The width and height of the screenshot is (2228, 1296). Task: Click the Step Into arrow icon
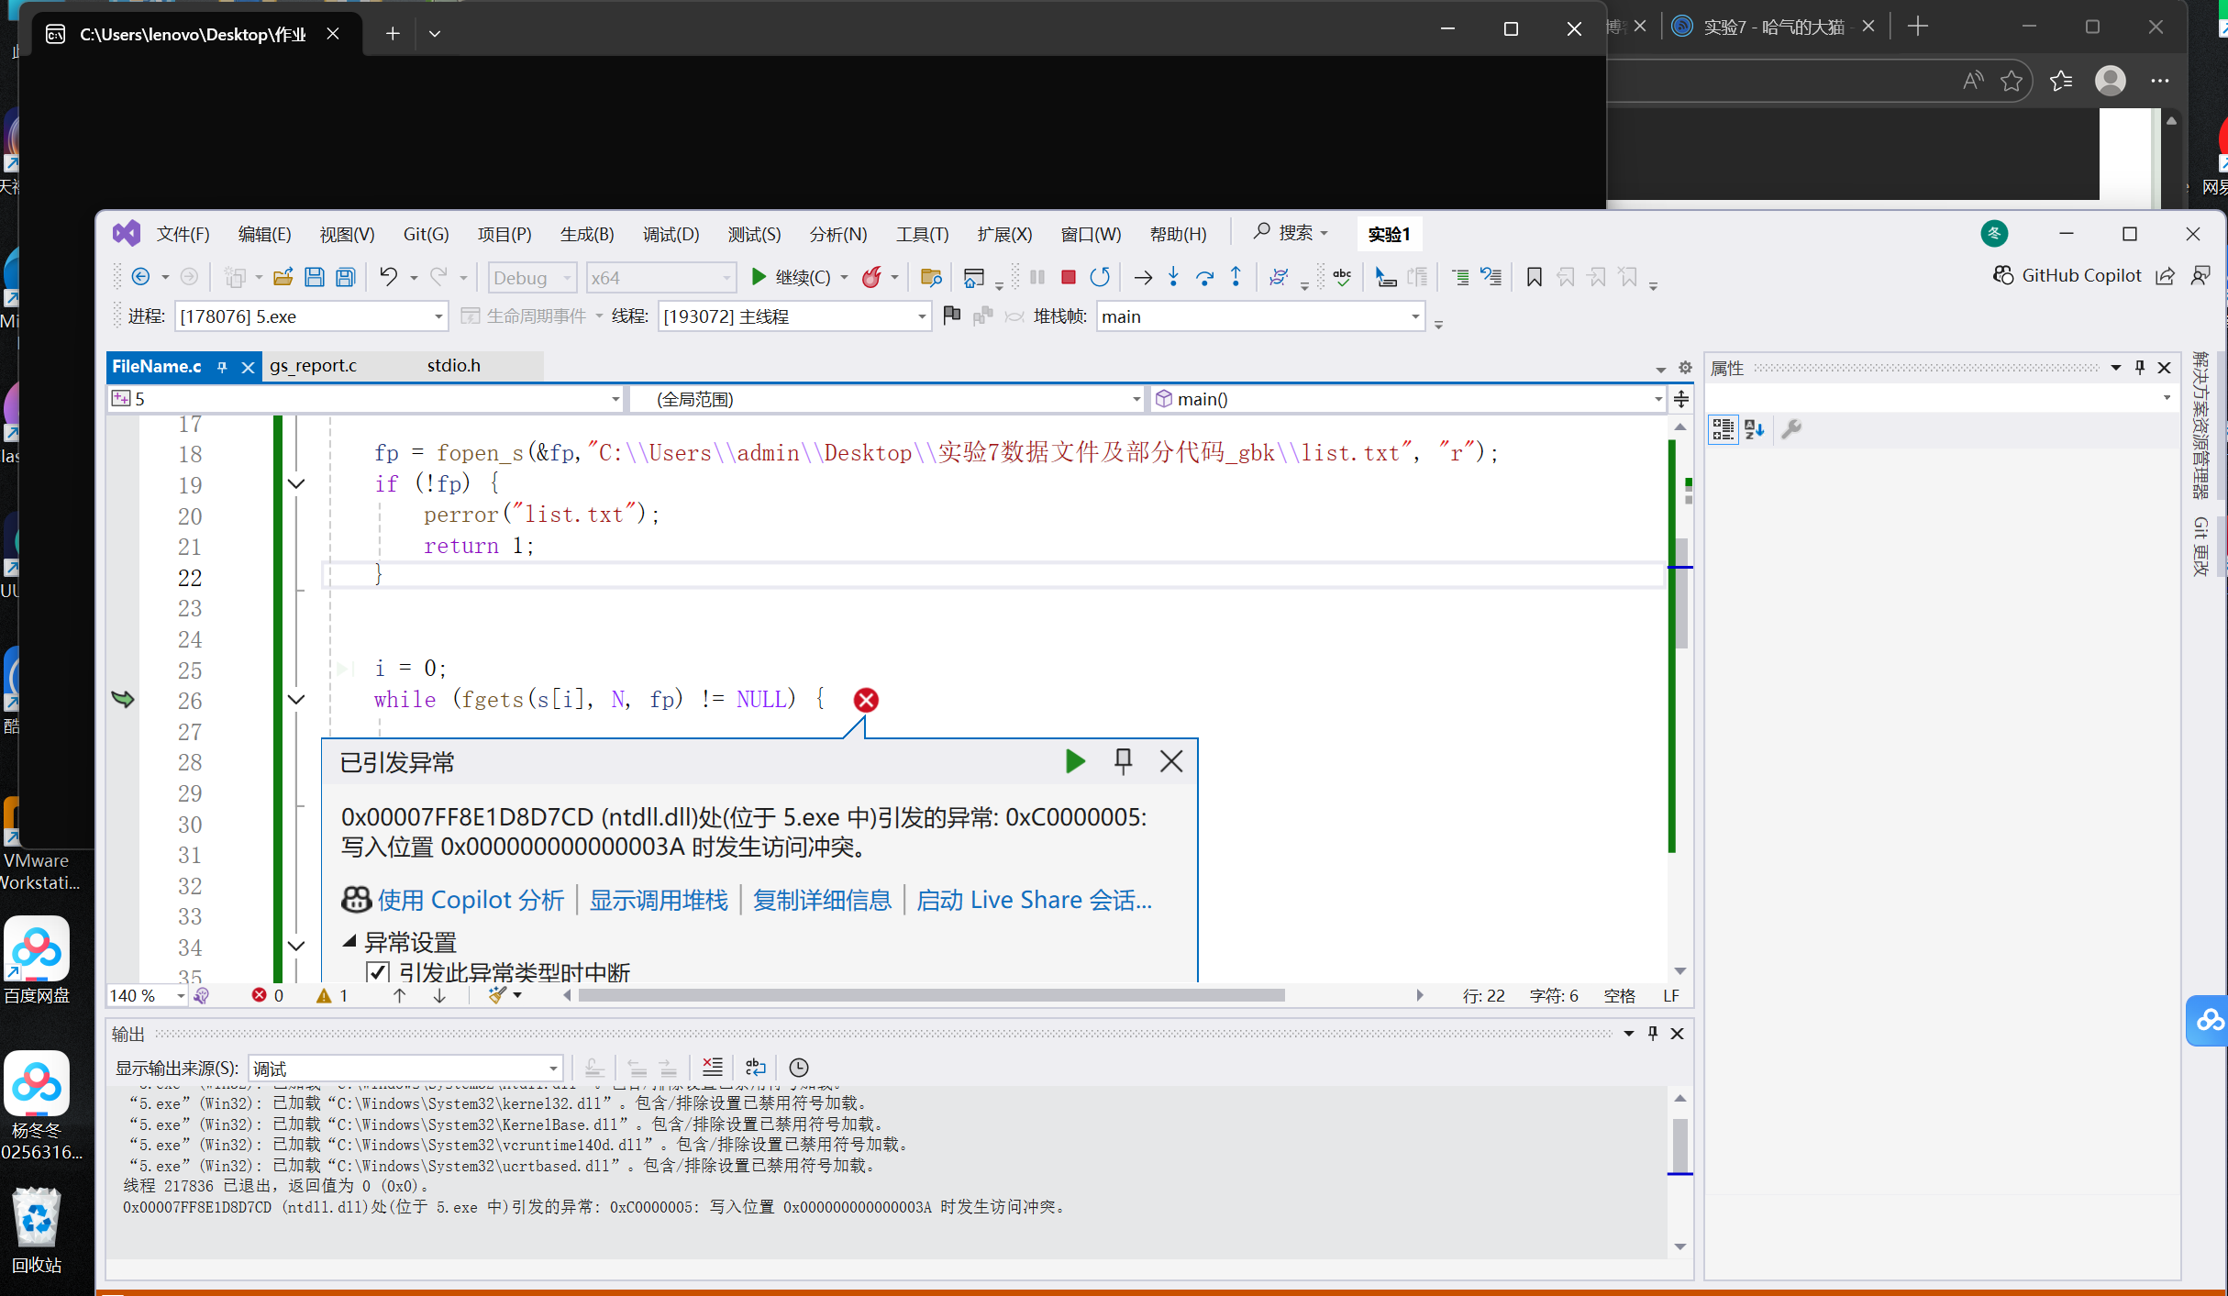click(x=1173, y=277)
